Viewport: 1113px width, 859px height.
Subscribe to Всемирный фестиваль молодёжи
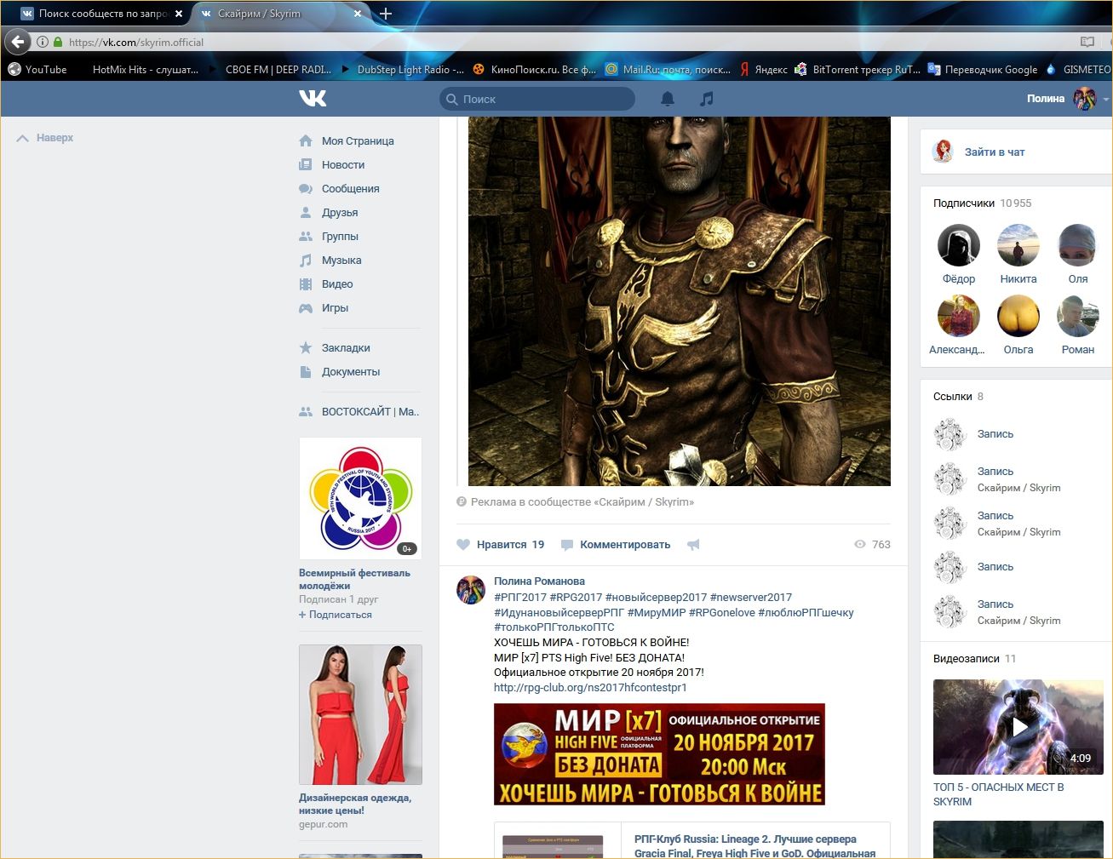pos(336,615)
